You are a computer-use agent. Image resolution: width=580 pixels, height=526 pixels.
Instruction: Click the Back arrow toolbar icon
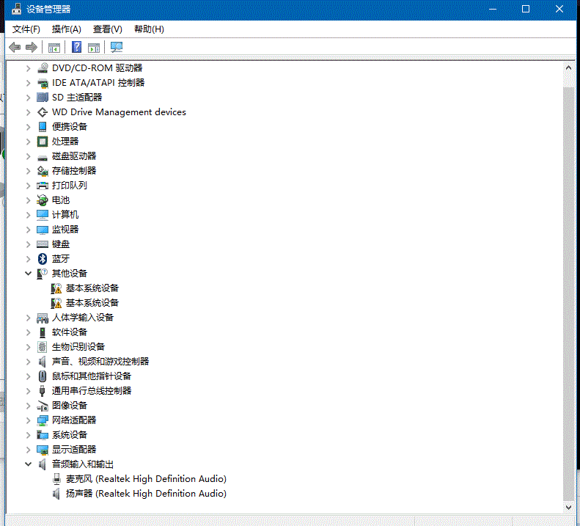(x=15, y=47)
